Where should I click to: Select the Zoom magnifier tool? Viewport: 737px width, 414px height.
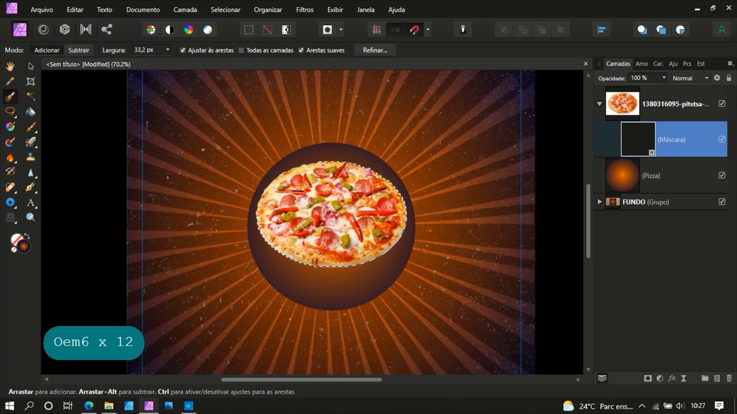31,217
